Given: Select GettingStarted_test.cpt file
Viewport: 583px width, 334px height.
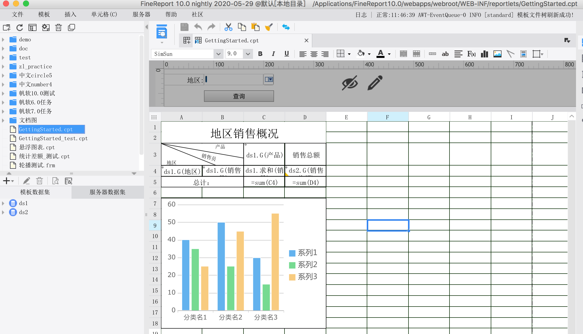Looking at the screenshot, I should click(53, 138).
